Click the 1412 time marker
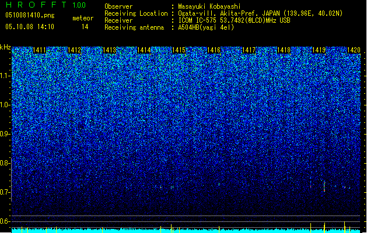The image size is (367, 233). pyautogui.click(x=74, y=50)
